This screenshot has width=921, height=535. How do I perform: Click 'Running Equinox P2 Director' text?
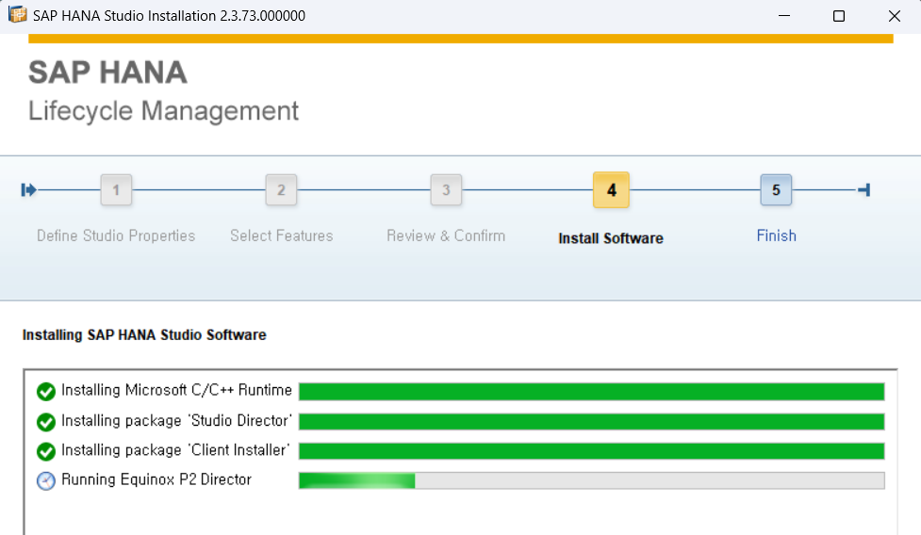(x=156, y=479)
